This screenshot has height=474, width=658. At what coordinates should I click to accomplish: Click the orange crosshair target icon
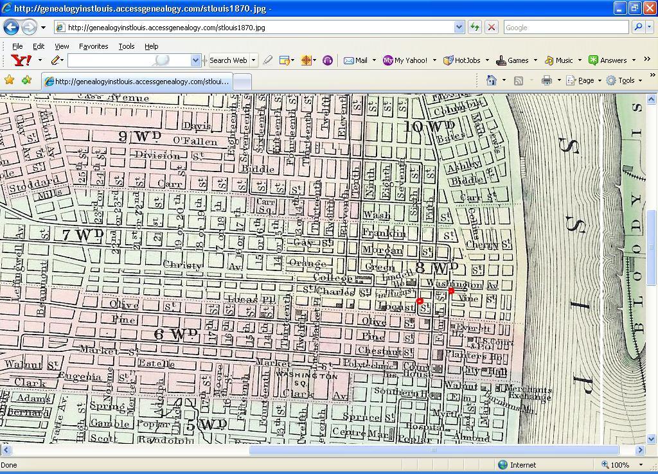307,60
